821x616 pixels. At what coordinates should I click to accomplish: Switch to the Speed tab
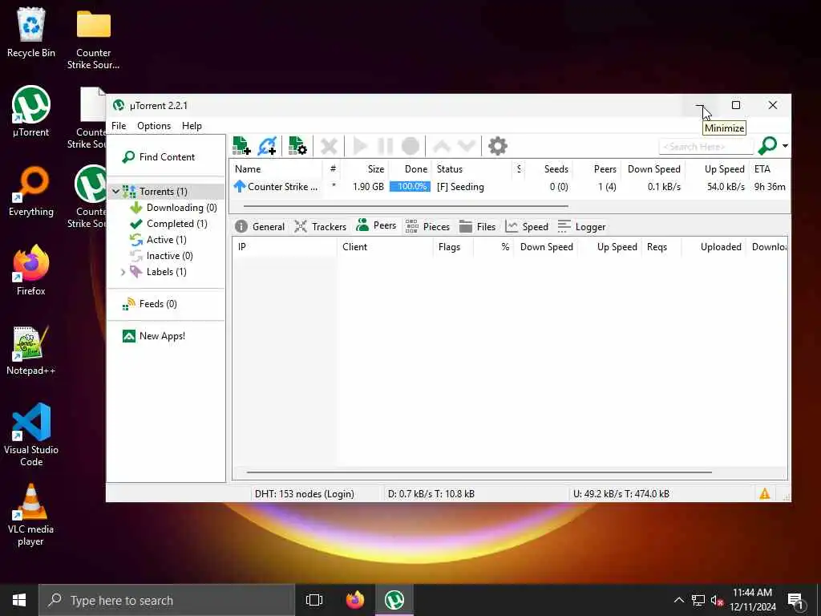(x=527, y=226)
